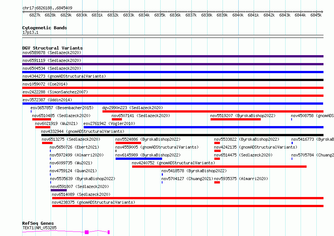
Task: Open variant nsv5418578 (ByrskaBishop2022) label
Action: tap(194, 171)
